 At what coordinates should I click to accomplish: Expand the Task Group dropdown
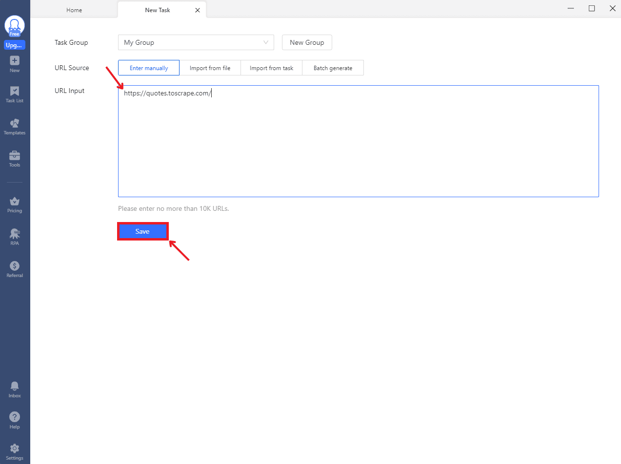click(196, 42)
